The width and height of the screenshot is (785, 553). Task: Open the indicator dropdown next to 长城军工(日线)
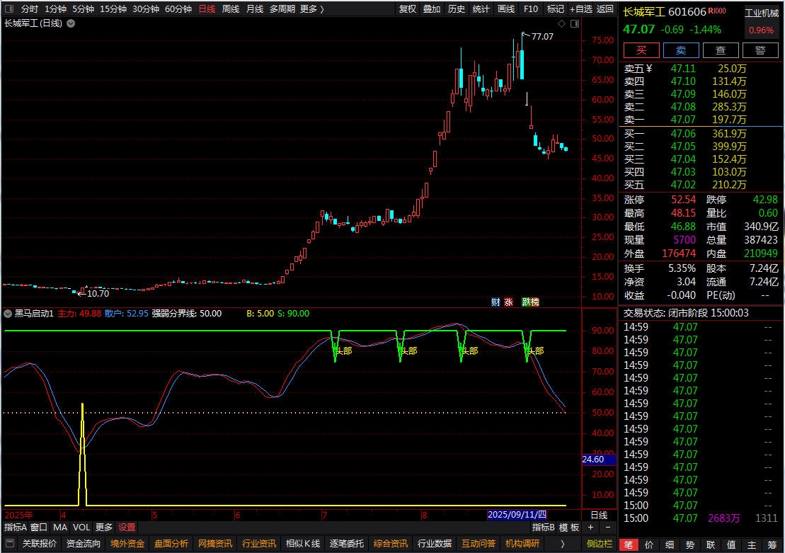click(71, 23)
